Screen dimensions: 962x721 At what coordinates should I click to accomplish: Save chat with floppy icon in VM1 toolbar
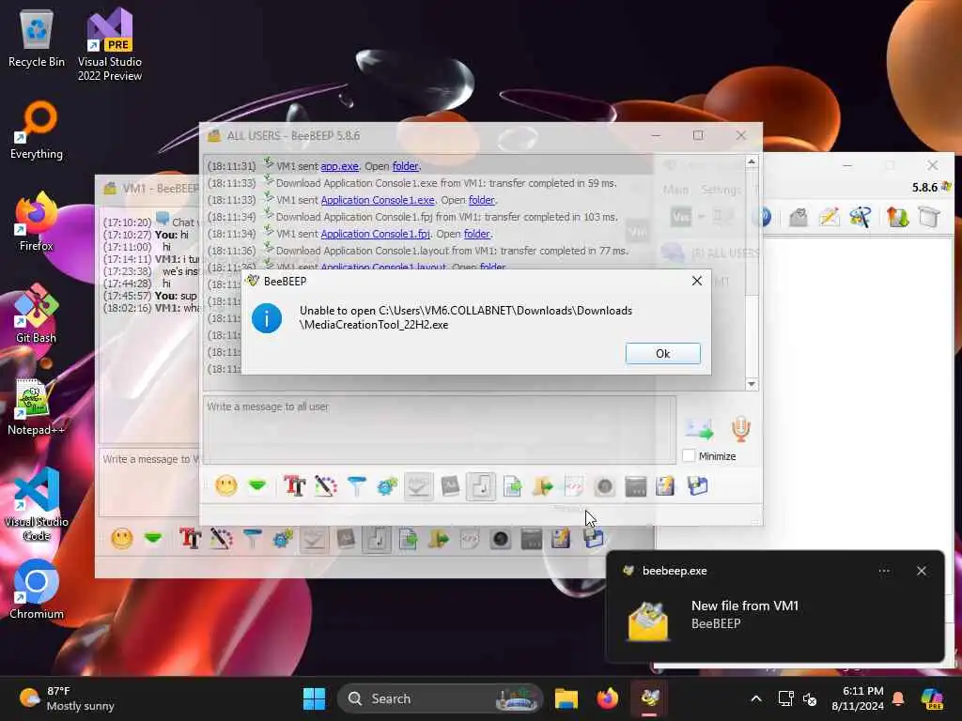pyautogui.click(x=594, y=539)
